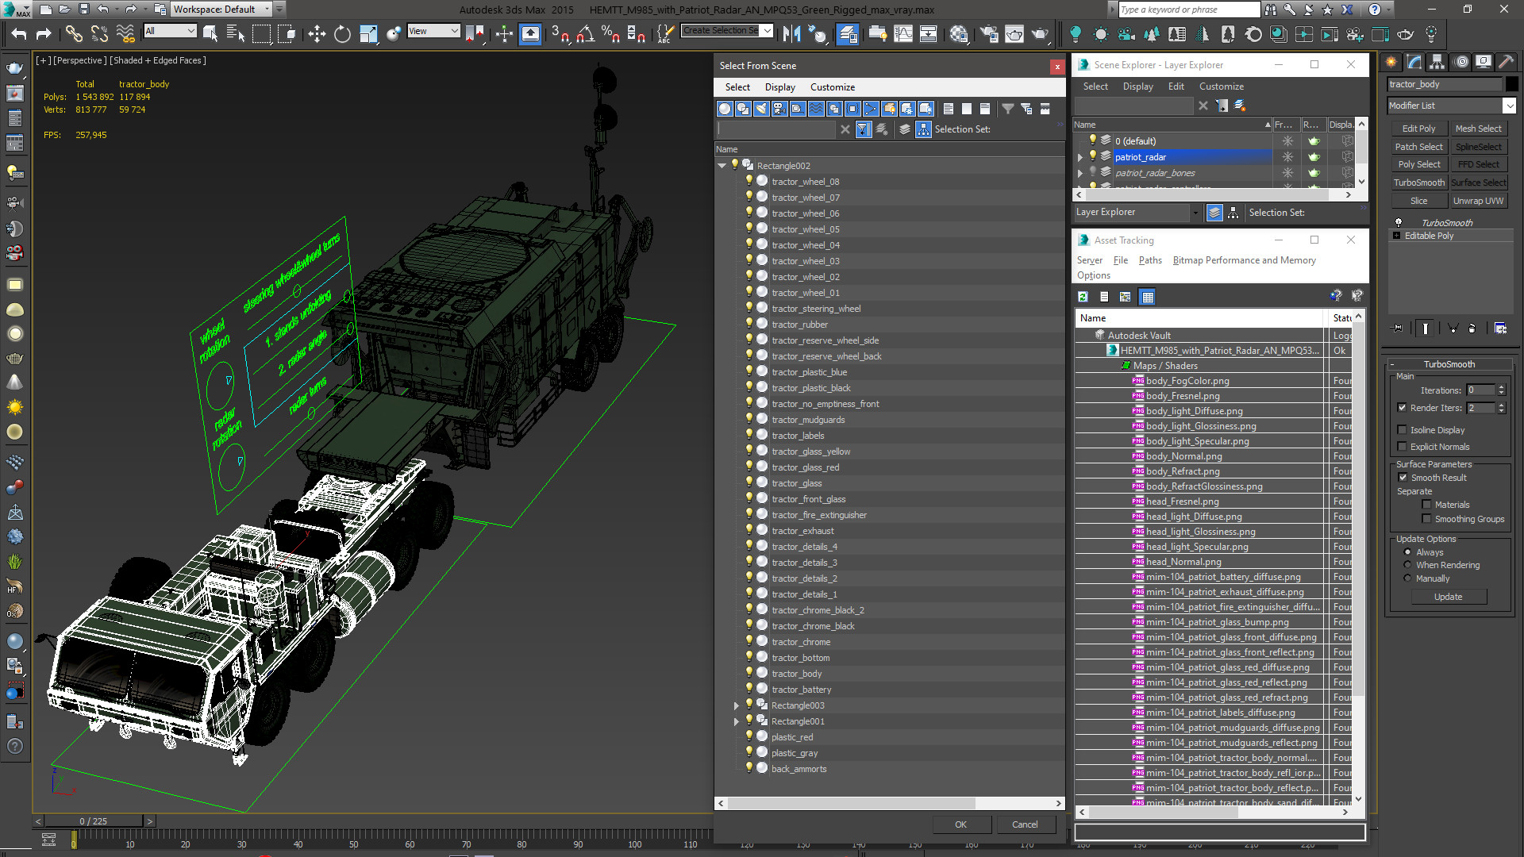Toggle Display Cameras filter in Select From Scene
Screen dimensions: 1524x857
[x=779, y=109]
